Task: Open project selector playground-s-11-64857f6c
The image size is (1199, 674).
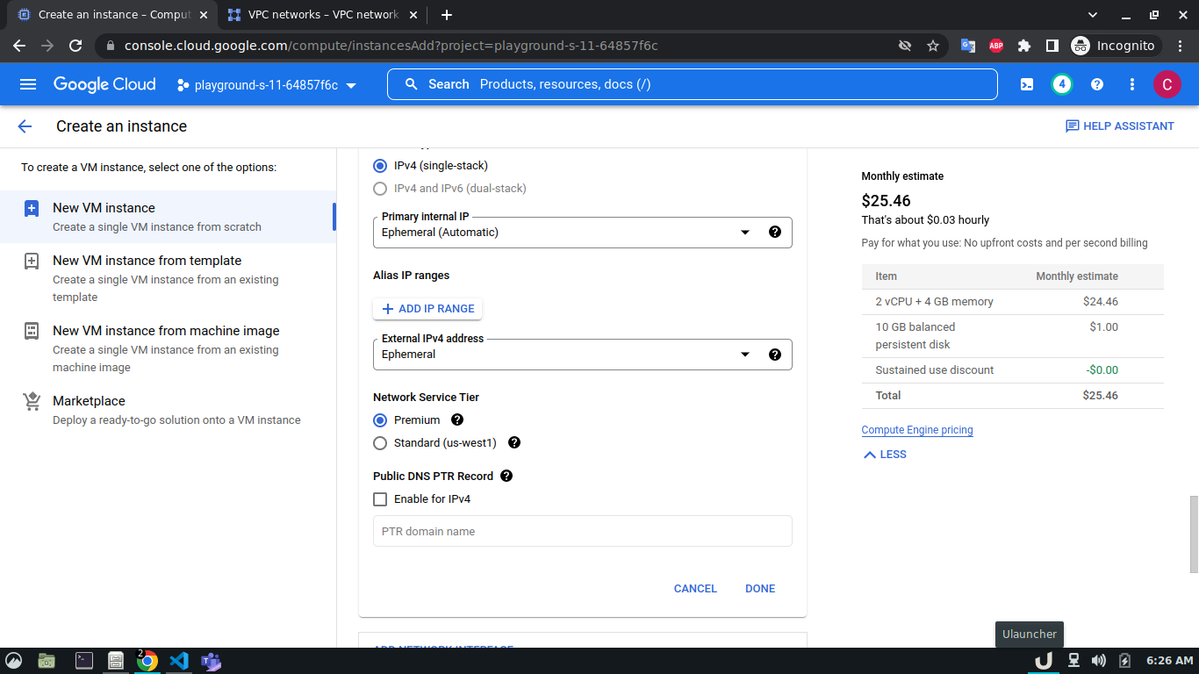Action: [x=266, y=85]
